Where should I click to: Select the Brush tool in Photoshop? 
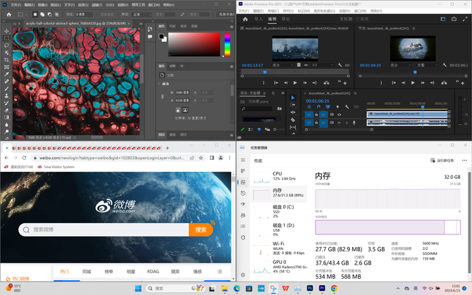point(6,89)
